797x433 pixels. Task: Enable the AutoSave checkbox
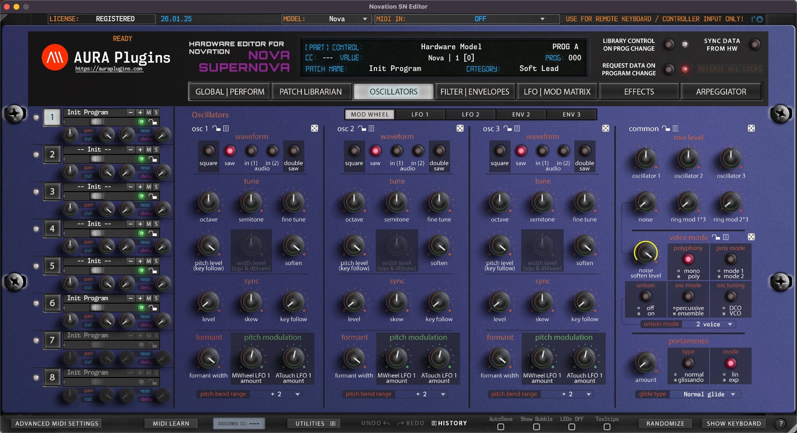(500, 427)
